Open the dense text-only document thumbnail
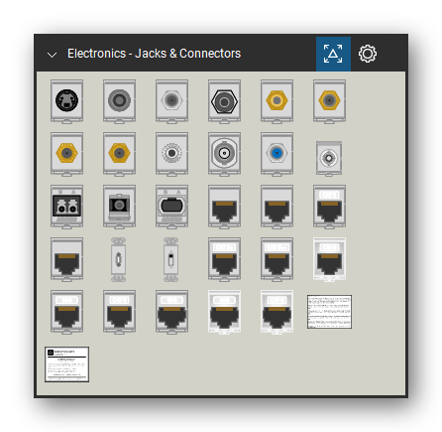The height and width of the screenshot is (432, 442). pos(329,312)
